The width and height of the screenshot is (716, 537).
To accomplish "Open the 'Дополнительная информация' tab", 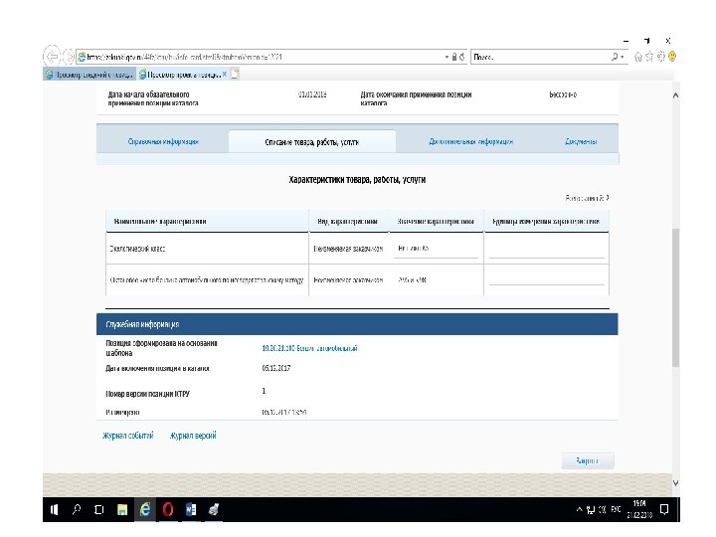I will coord(470,141).
